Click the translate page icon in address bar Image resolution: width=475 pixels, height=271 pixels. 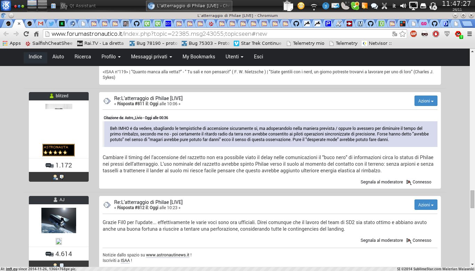[x=395, y=34]
